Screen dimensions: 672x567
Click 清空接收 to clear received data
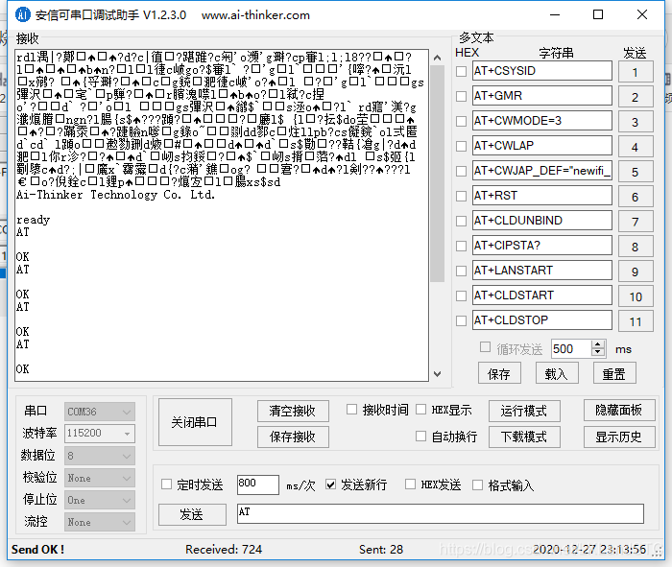(x=293, y=411)
